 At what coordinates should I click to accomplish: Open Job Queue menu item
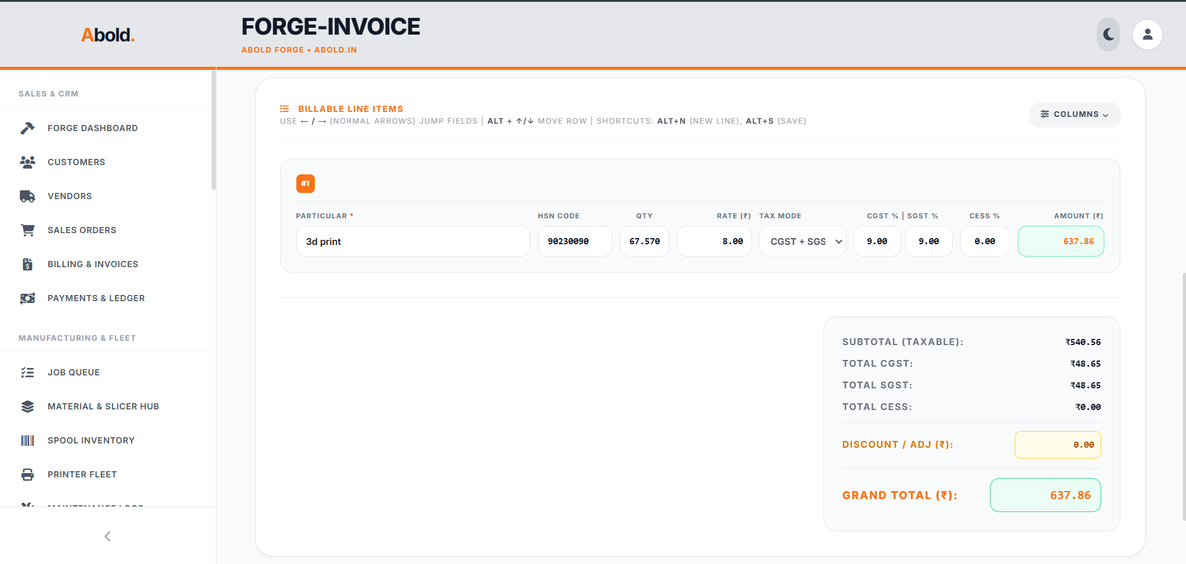click(105, 372)
